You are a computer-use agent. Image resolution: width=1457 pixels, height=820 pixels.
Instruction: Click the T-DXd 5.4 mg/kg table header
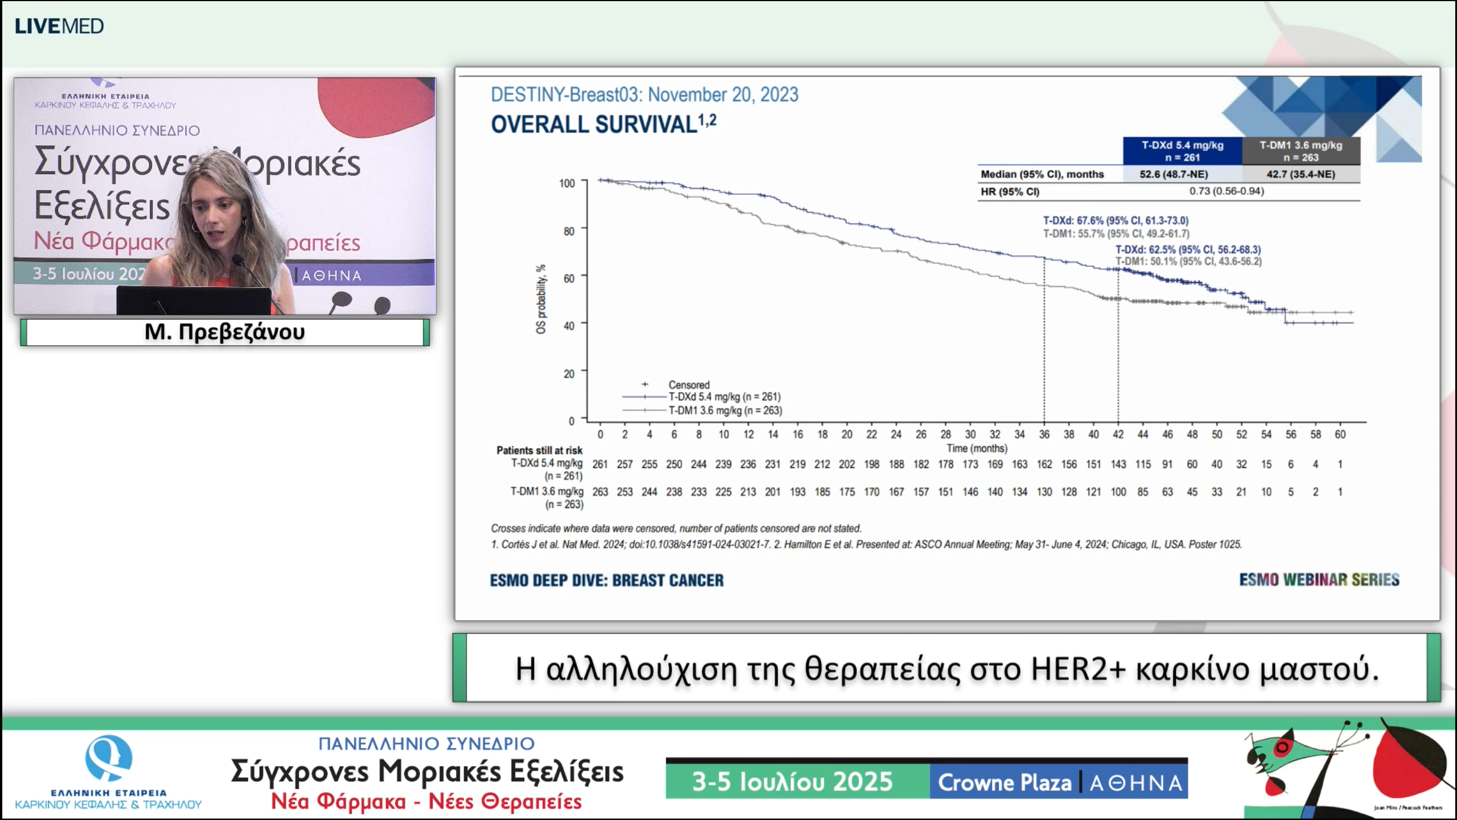(x=1182, y=151)
